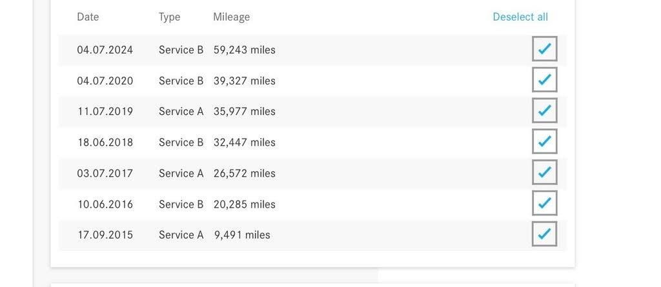661x287 pixels.
Task: Uncheck the 04.07.2024 Service B checkbox
Action: pos(544,49)
